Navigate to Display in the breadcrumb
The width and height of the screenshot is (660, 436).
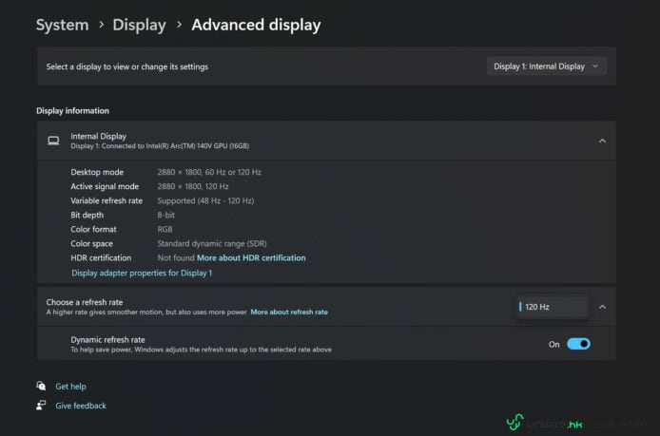click(x=139, y=26)
